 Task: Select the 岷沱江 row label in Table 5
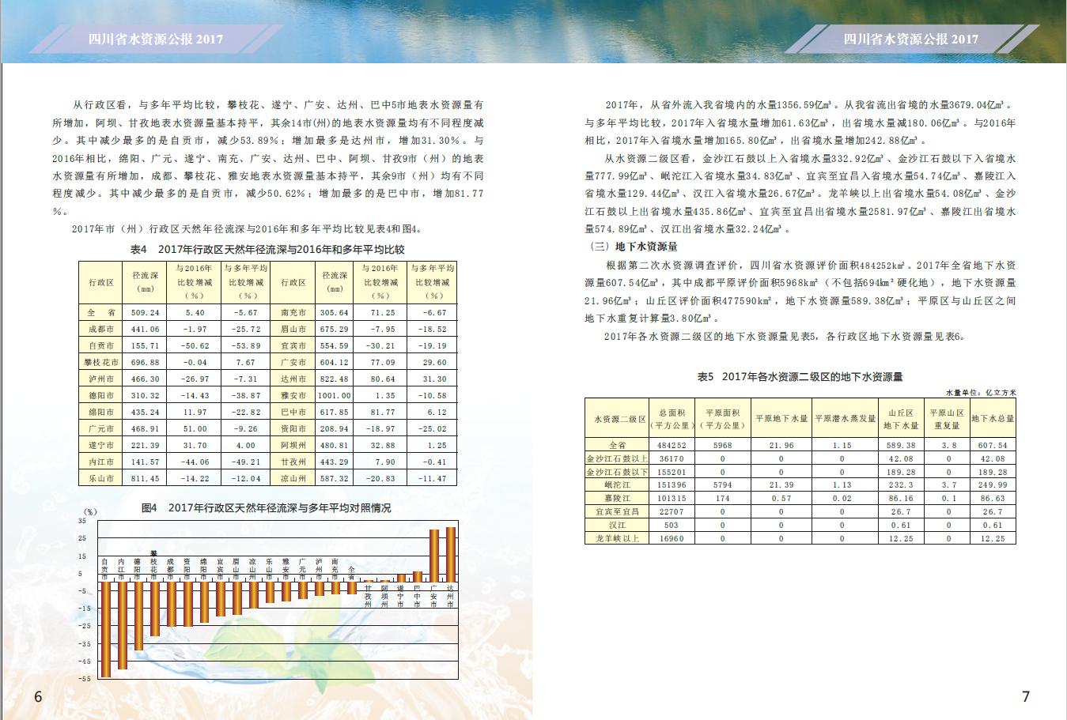pos(617,485)
